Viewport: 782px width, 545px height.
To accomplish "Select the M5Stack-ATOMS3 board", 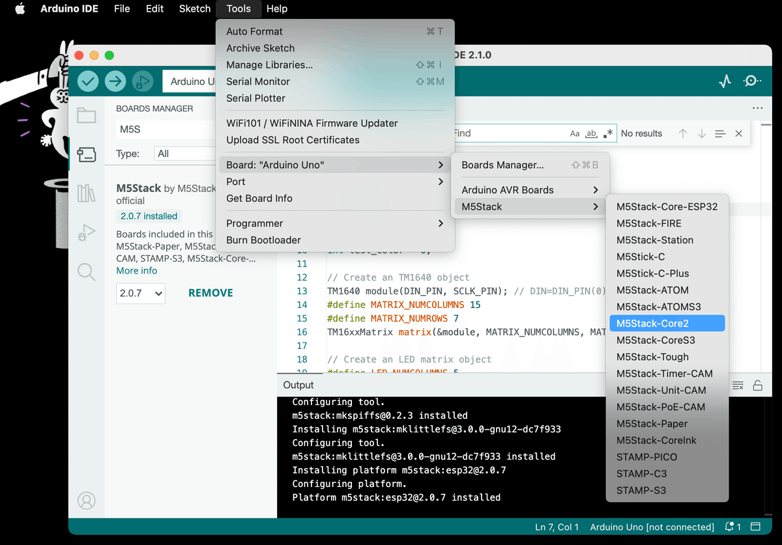I will click(x=667, y=307).
